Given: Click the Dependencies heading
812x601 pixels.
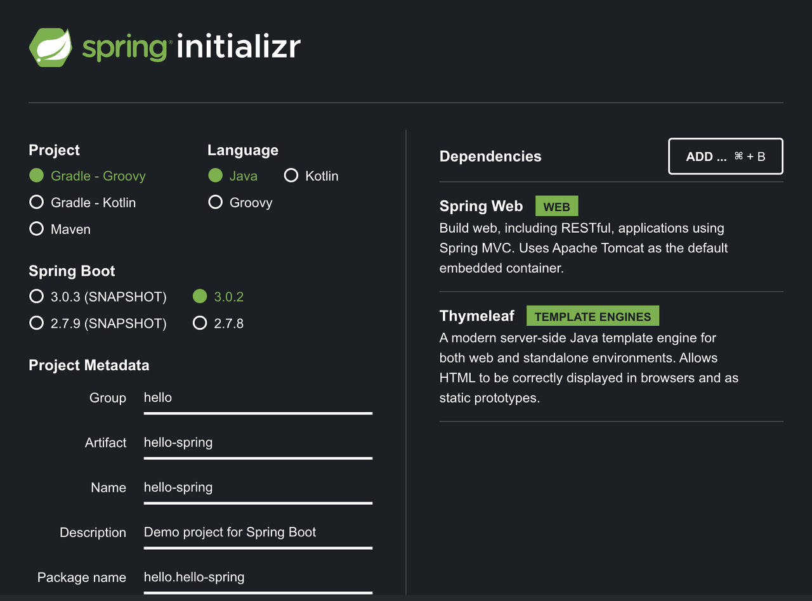Looking at the screenshot, I should [x=490, y=157].
